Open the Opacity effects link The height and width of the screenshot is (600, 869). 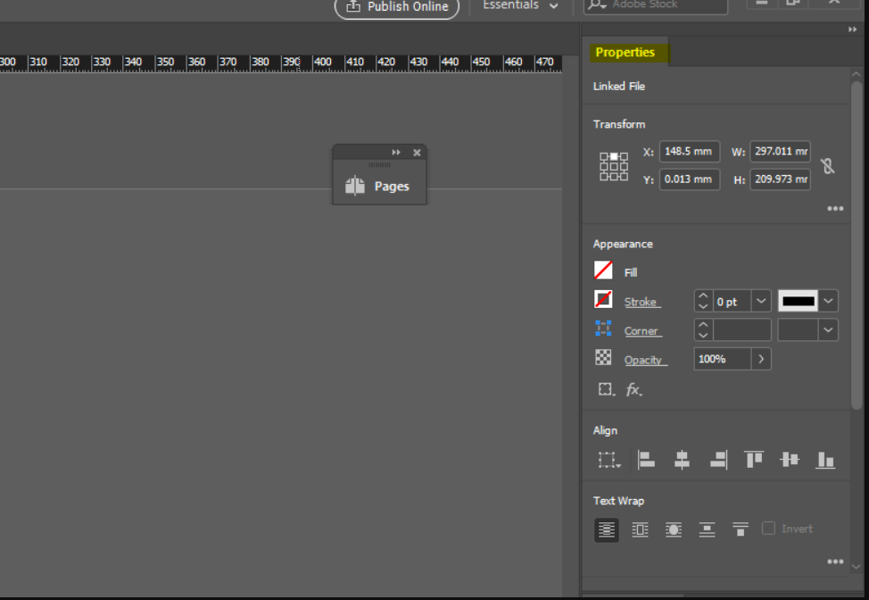(x=644, y=360)
